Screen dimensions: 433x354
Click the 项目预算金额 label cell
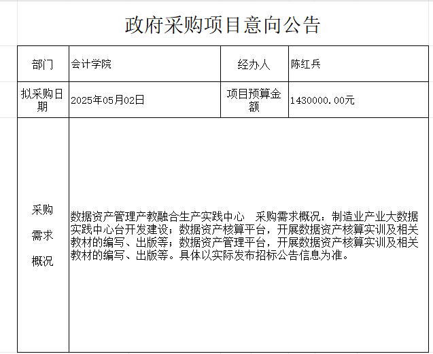(x=255, y=100)
